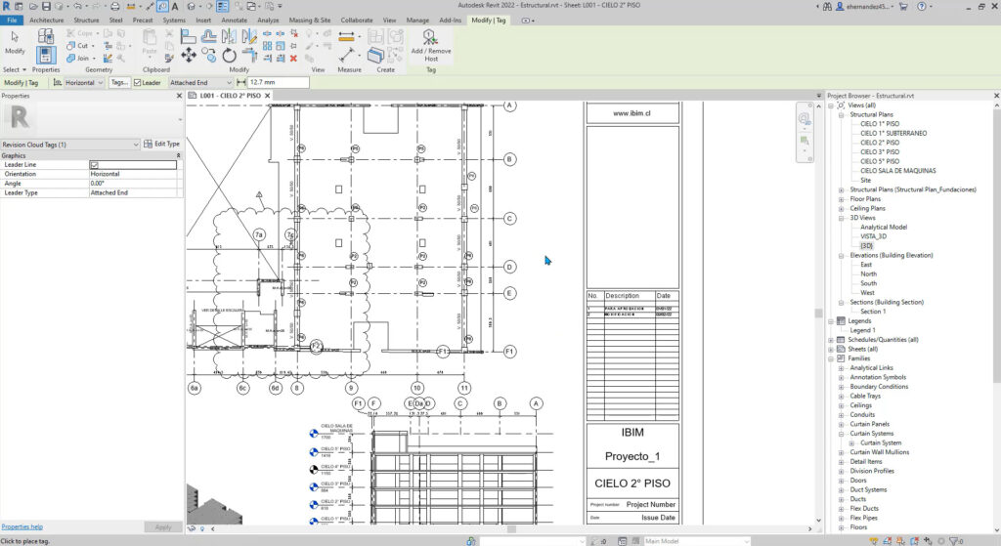Screen dimensions: 1001x546
Task: Select CIELO 3° PISO in Project Browser
Action: 879,152
